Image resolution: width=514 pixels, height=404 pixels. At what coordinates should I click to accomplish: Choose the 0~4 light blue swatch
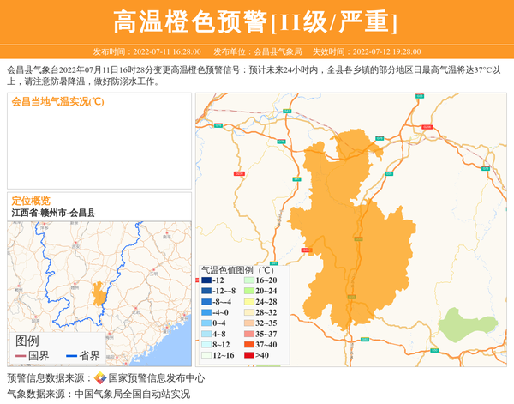[x=206, y=323]
